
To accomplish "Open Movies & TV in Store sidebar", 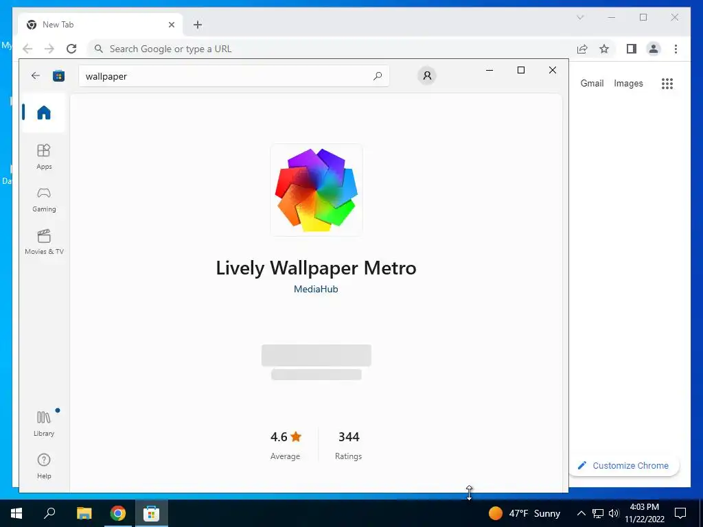I will (44, 242).
